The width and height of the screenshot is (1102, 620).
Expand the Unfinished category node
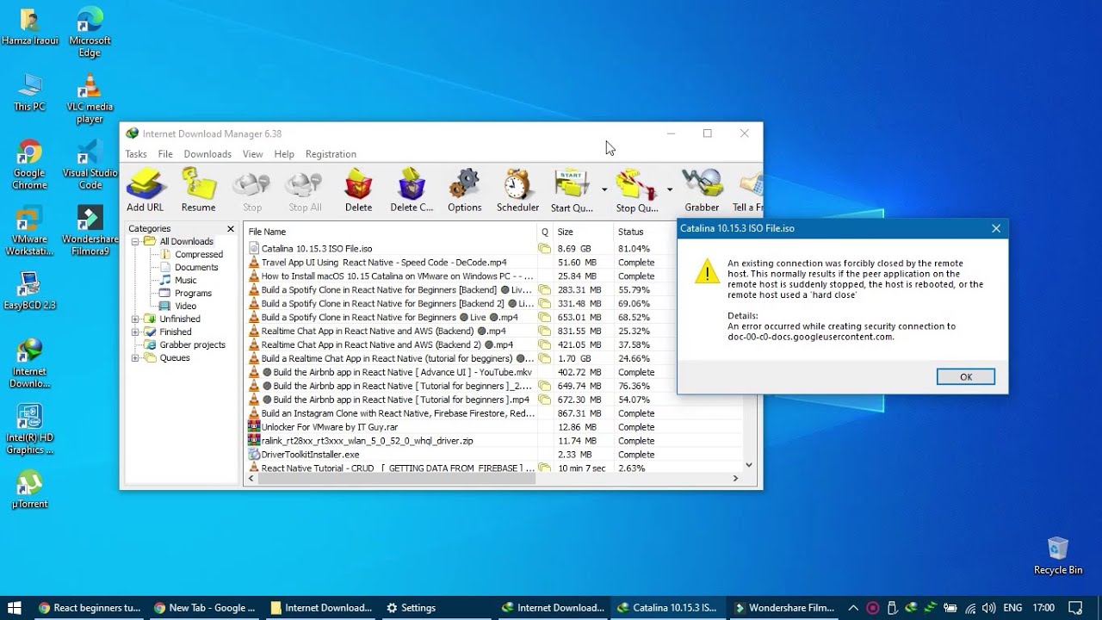(135, 319)
